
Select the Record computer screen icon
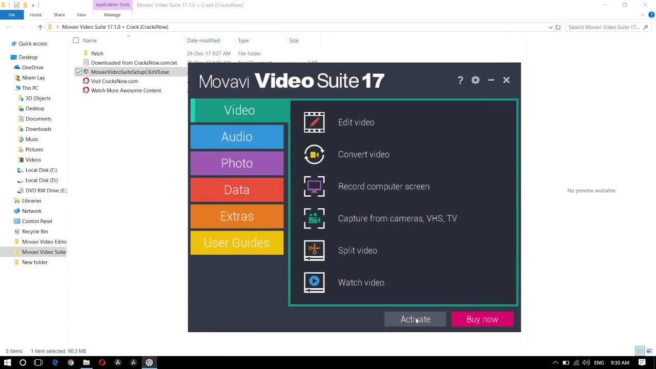pyautogui.click(x=314, y=187)
